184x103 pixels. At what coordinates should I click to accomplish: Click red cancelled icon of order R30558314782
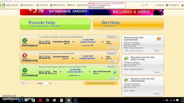[x=25, y=55]
